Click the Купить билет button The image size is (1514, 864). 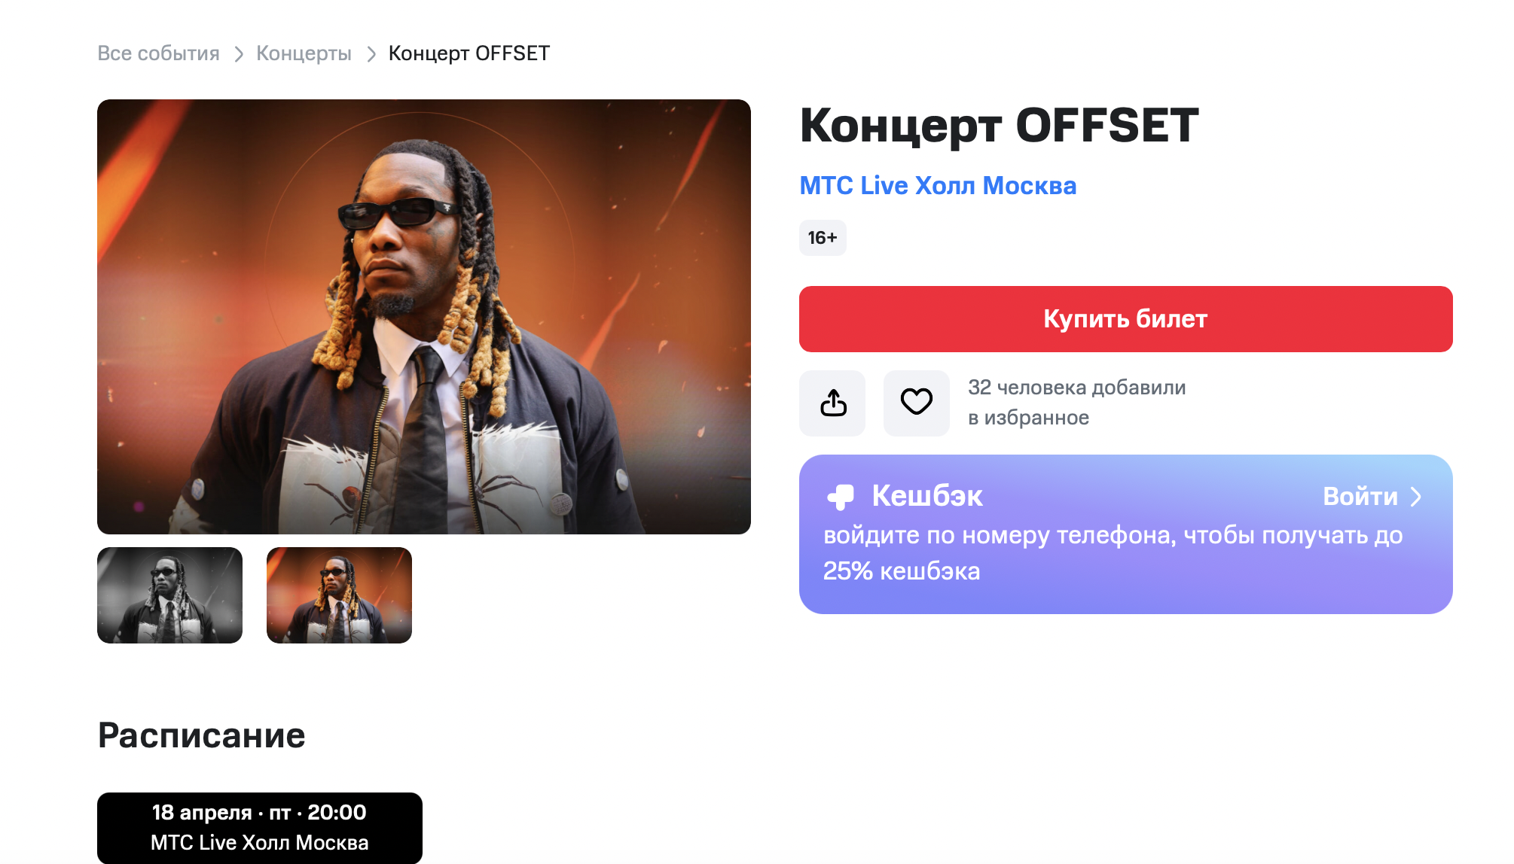1125,319
